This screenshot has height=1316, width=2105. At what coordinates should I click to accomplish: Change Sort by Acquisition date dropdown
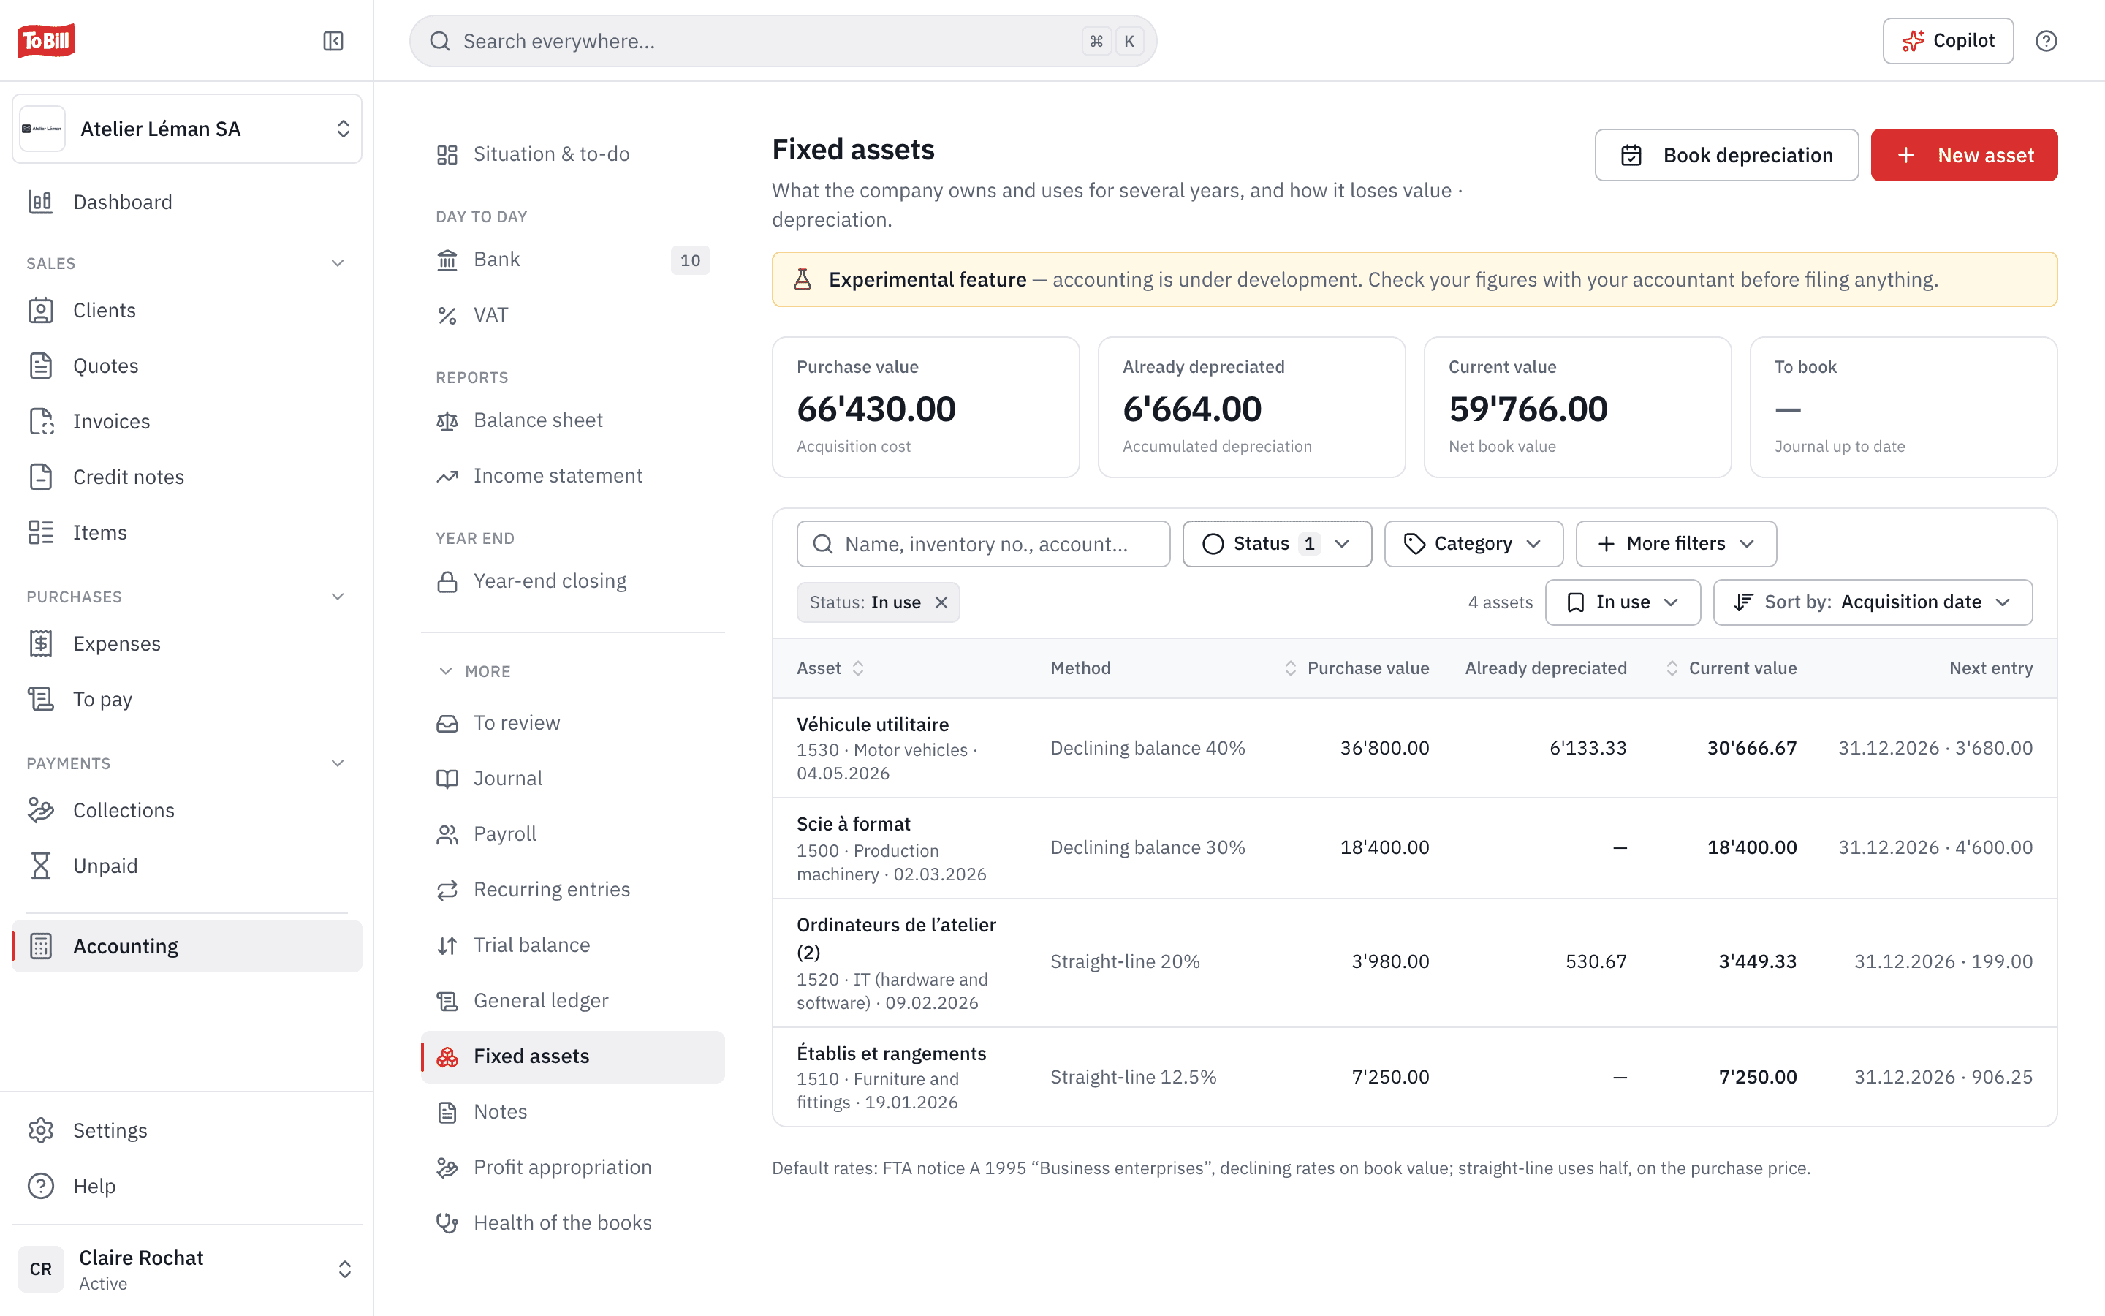click(1873, 602)
